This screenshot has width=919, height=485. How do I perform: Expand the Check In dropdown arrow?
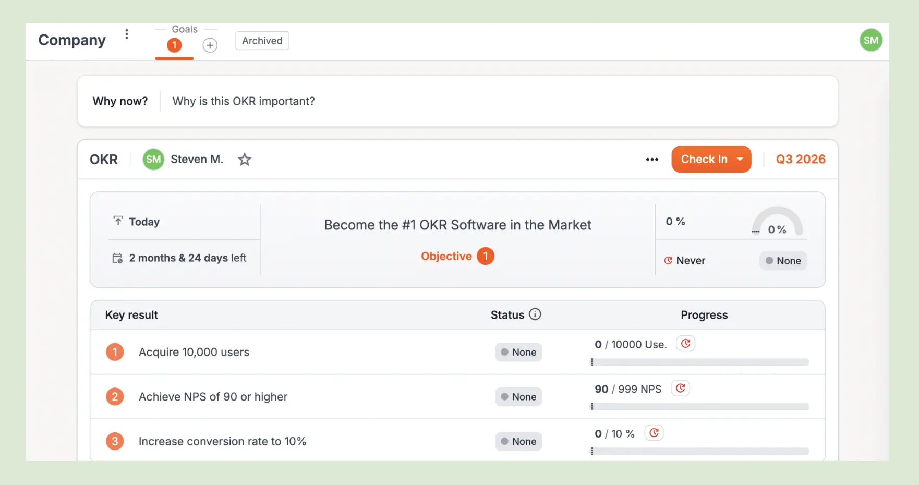(x=740, y=160)
